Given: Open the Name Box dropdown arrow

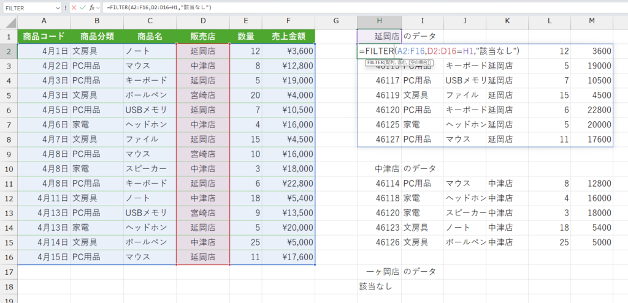Looking at the screenshot, I should [x=59, y=8].
